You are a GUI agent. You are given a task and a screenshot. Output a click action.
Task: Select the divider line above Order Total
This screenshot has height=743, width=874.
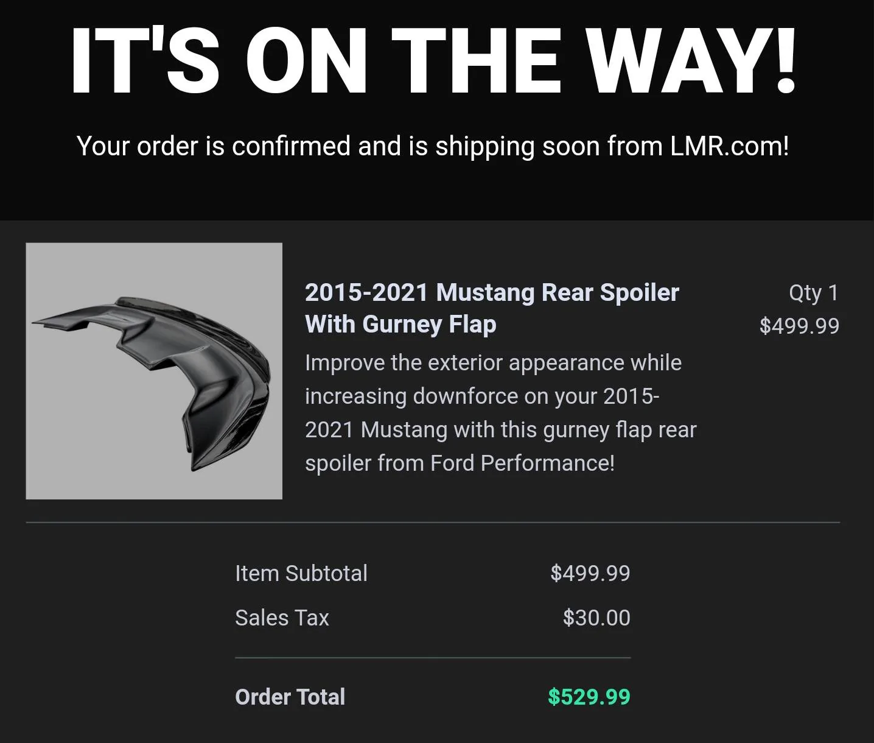click(433, 658)
